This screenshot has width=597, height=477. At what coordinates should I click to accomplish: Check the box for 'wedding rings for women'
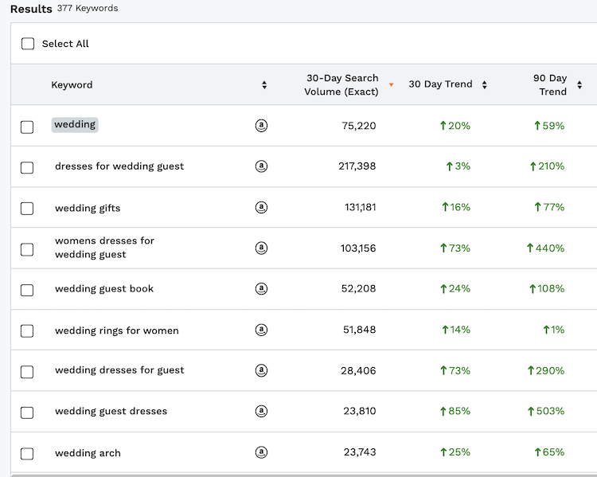point(27,331)
